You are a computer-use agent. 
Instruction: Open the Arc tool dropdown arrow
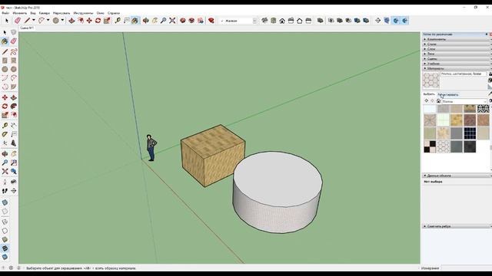tap(48, 21)
